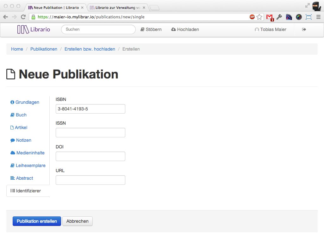Go to Publikationen breadcrumb link
This screenshot has height=243, width=324.
click(44, 49)
